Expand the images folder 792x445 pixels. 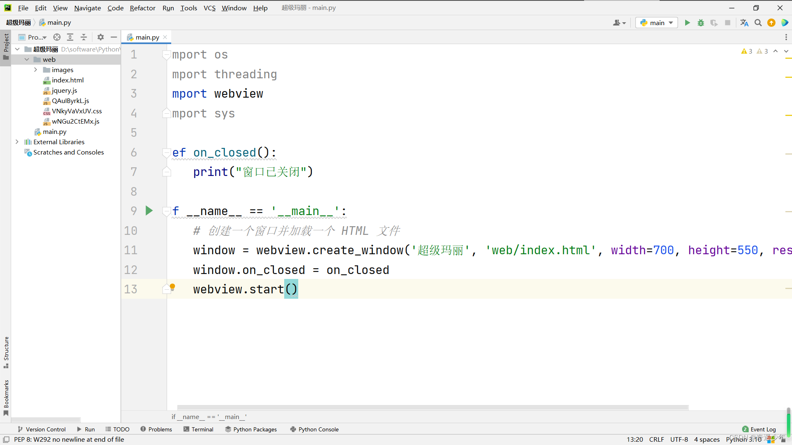coord(35,70)
